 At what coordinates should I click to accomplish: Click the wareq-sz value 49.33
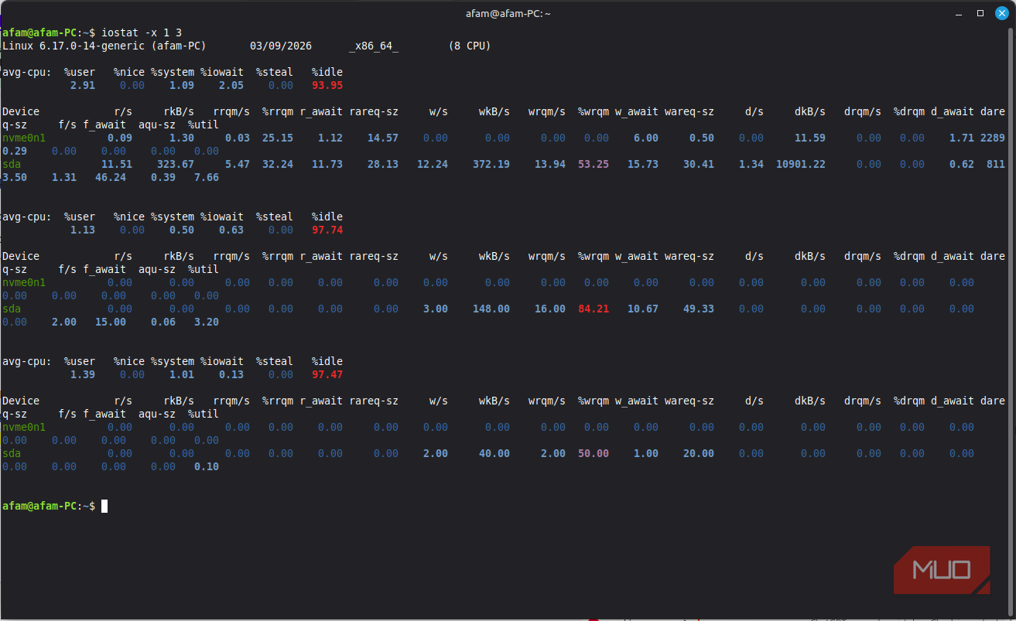click(699, 309)
